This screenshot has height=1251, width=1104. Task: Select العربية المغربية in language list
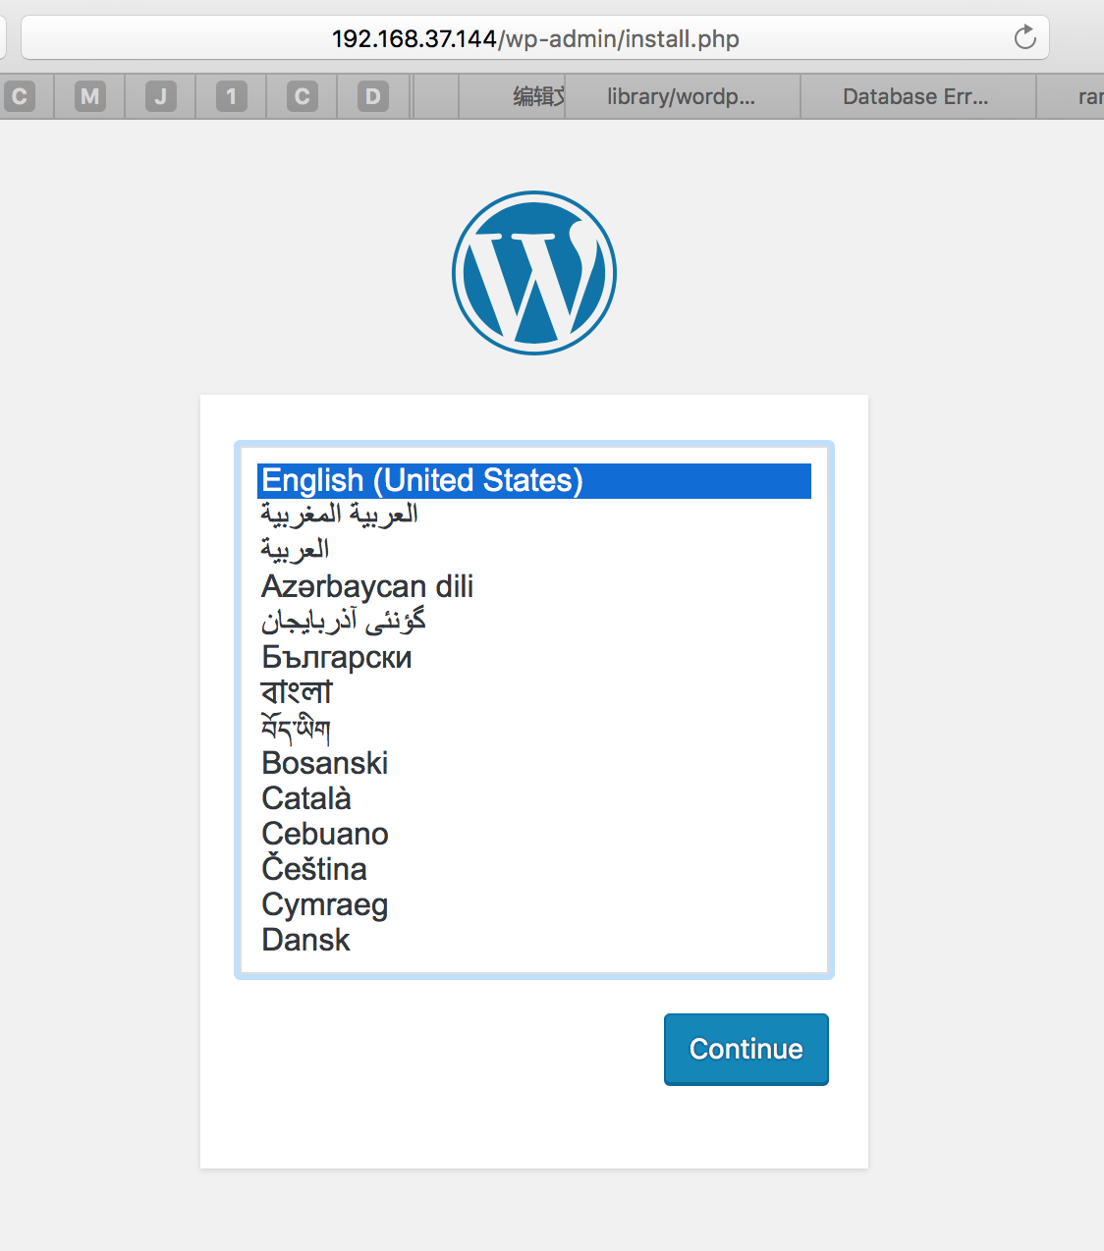point(534,516)
